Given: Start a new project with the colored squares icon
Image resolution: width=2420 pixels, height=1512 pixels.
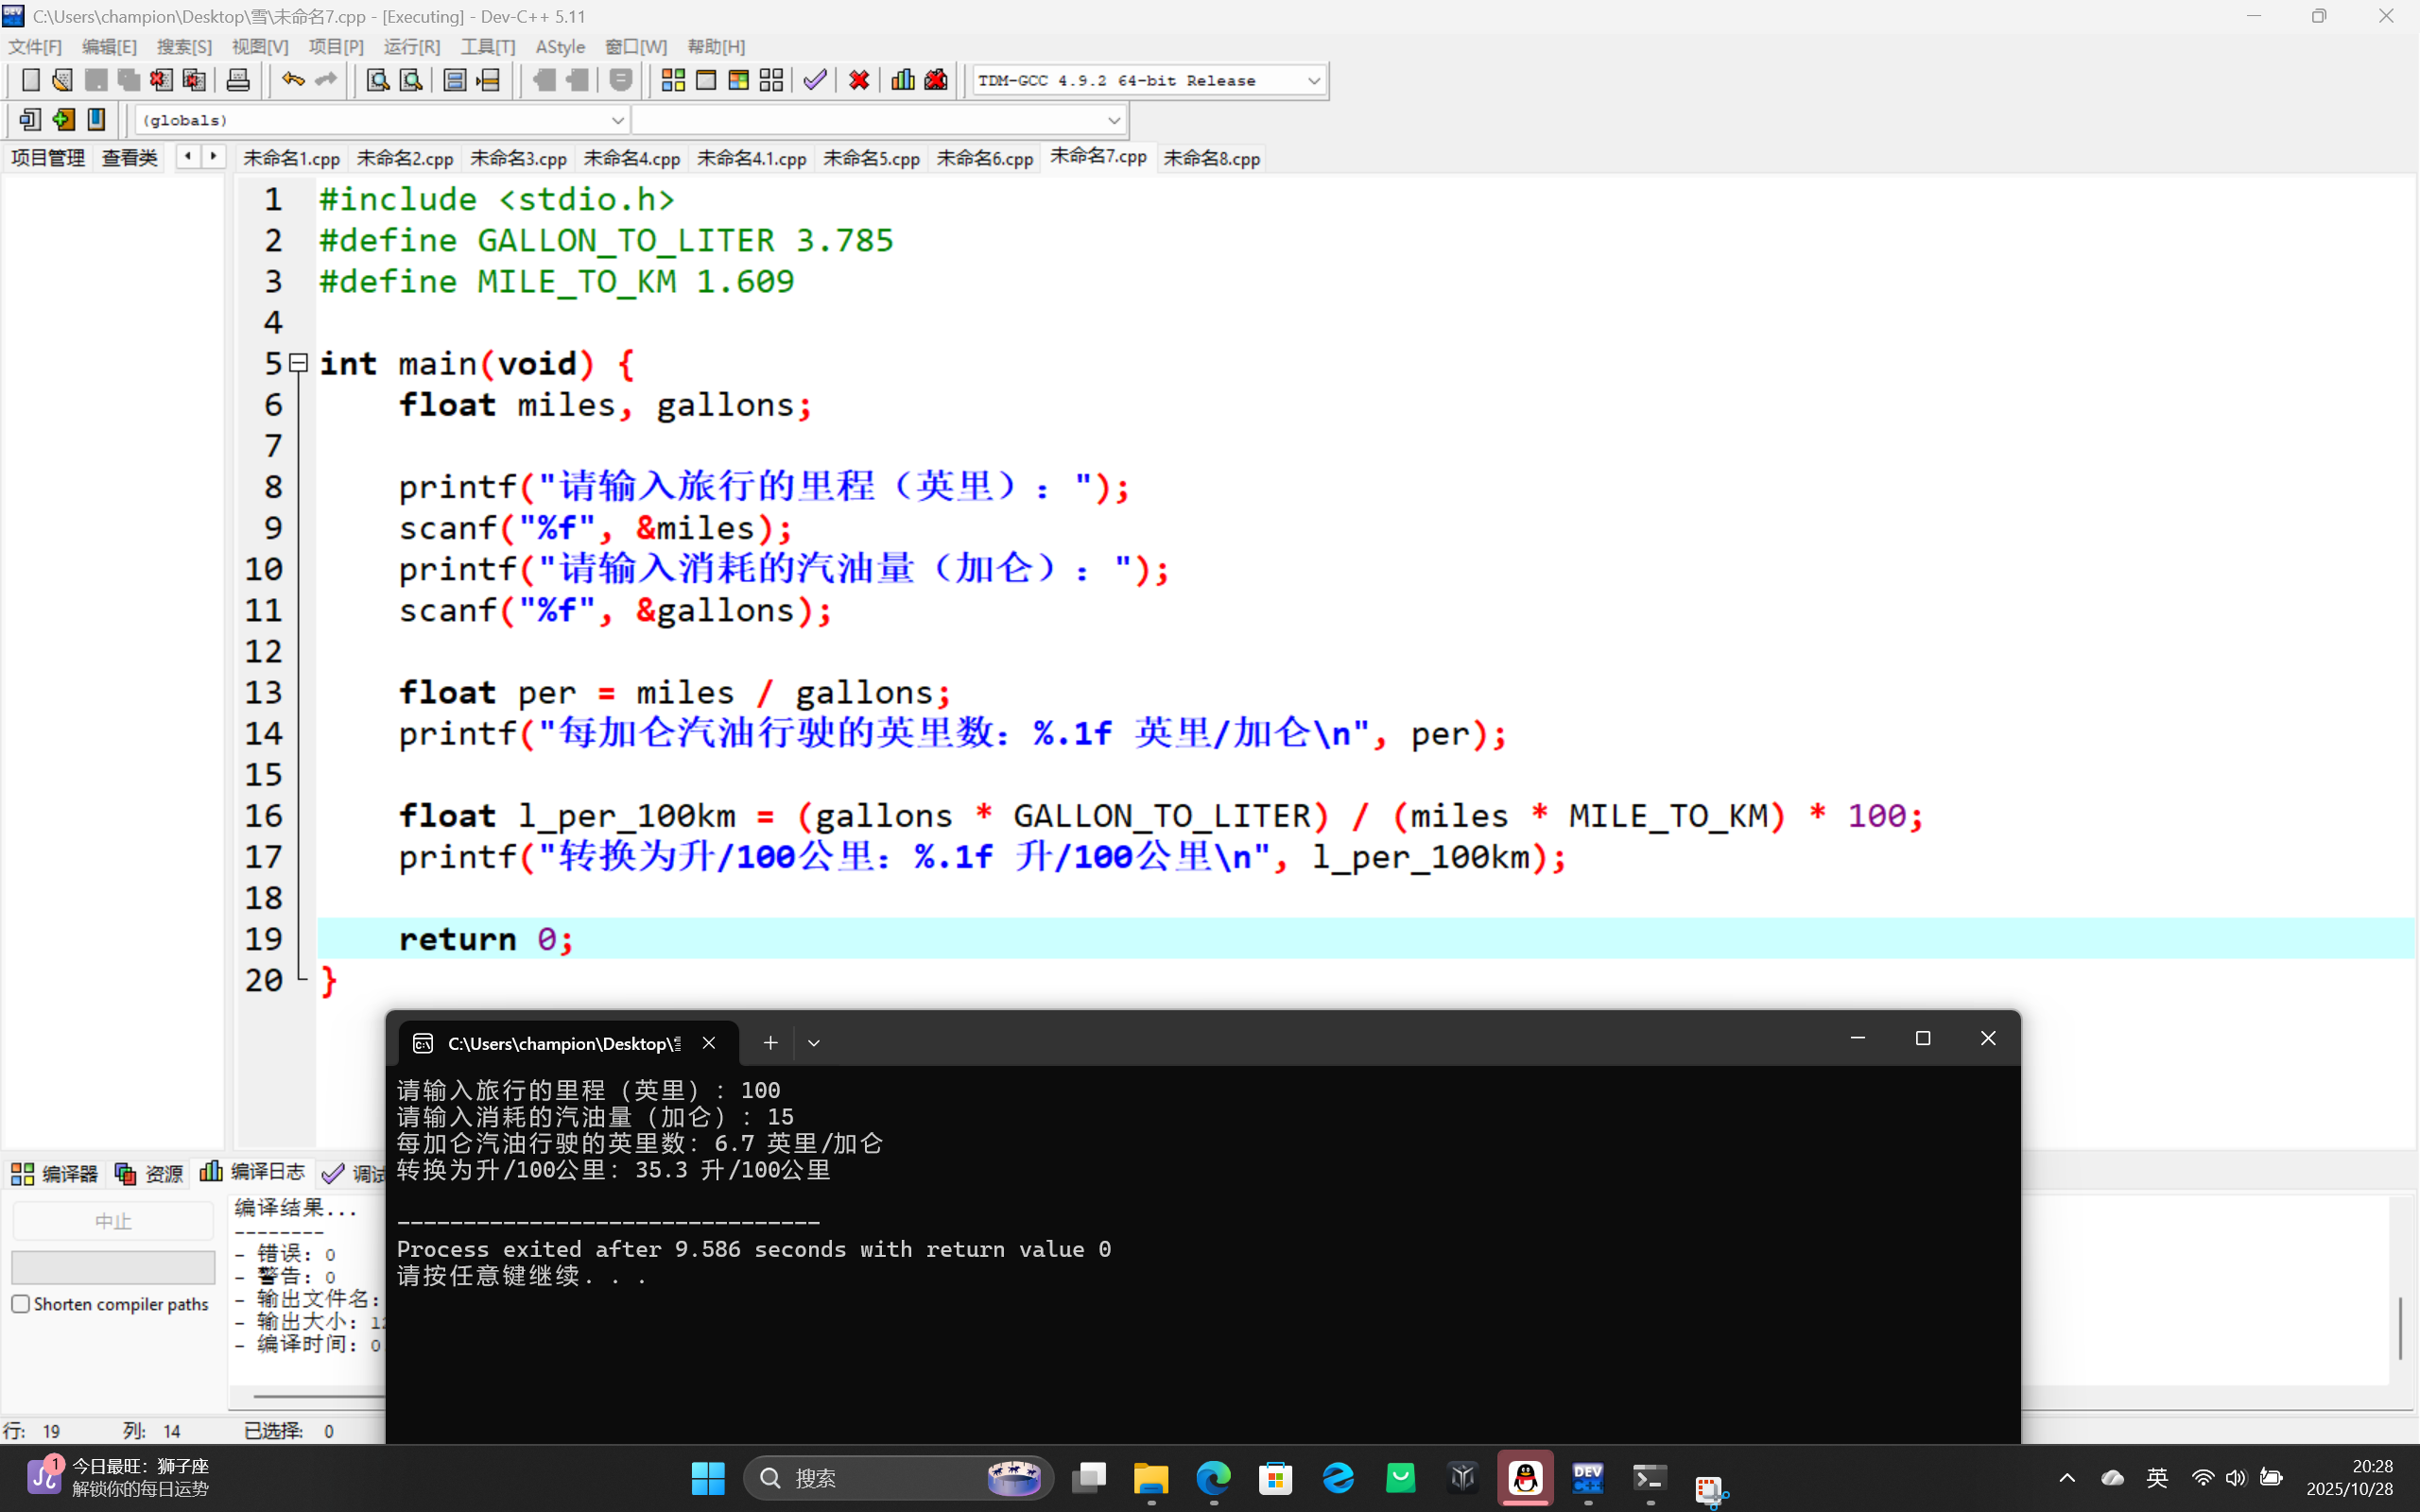Looking at the screenshot, I should click(672, 80).
